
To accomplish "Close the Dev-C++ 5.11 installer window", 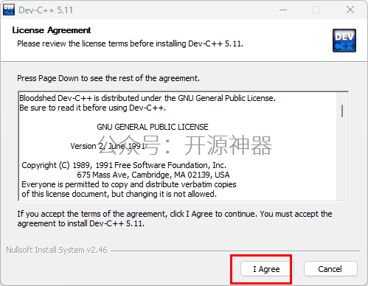I will (350, 10).
